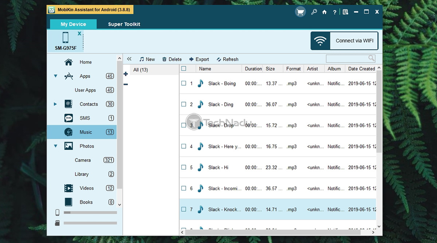Click the music note icon for Slack - Incoming
The height and width of the screenshot is (243, 437).
[x=200, y=189]
